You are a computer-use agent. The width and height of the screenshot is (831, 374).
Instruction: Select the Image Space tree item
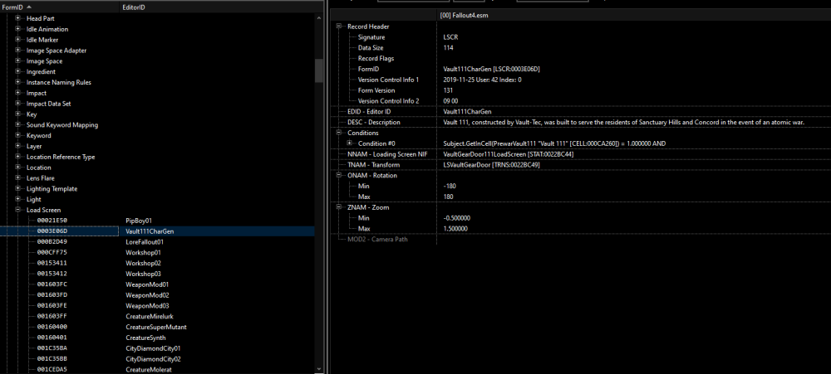coord(45,61)
